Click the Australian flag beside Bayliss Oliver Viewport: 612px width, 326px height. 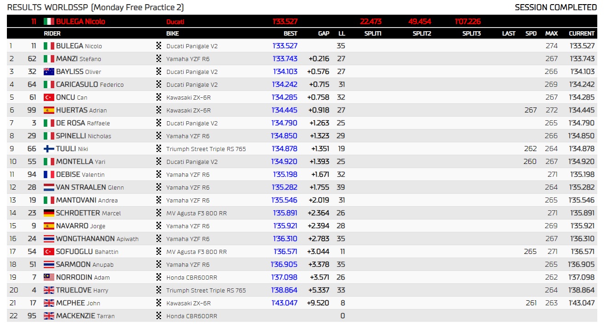49,72
